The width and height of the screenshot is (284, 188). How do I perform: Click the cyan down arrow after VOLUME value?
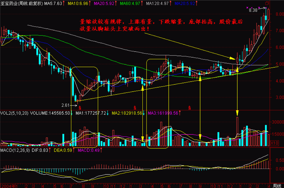pos(72,113)
